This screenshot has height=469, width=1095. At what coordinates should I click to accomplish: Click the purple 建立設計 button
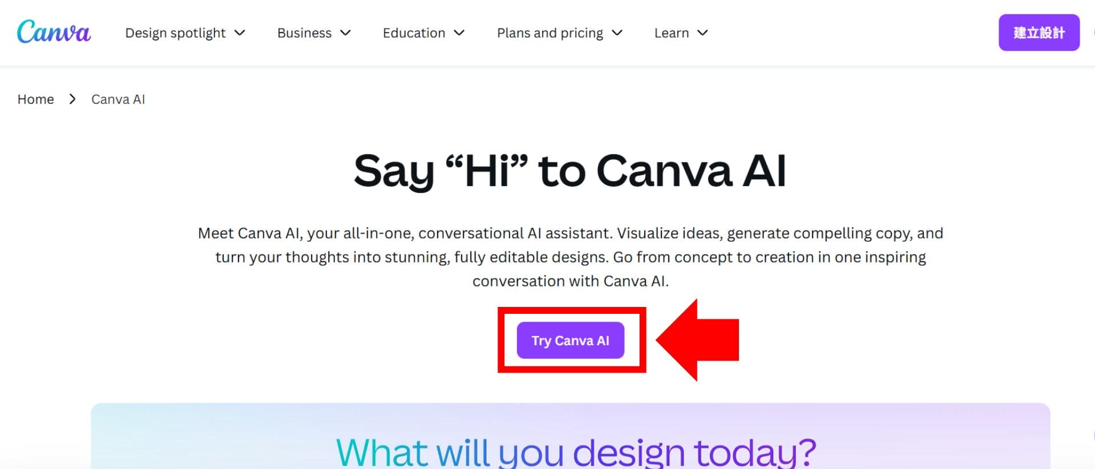1039,33
